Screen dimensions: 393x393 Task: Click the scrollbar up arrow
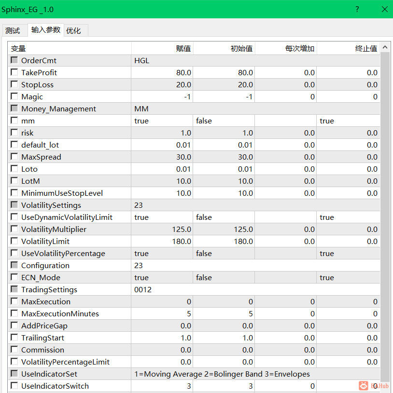pyautogui.click(x=385, y=47)
